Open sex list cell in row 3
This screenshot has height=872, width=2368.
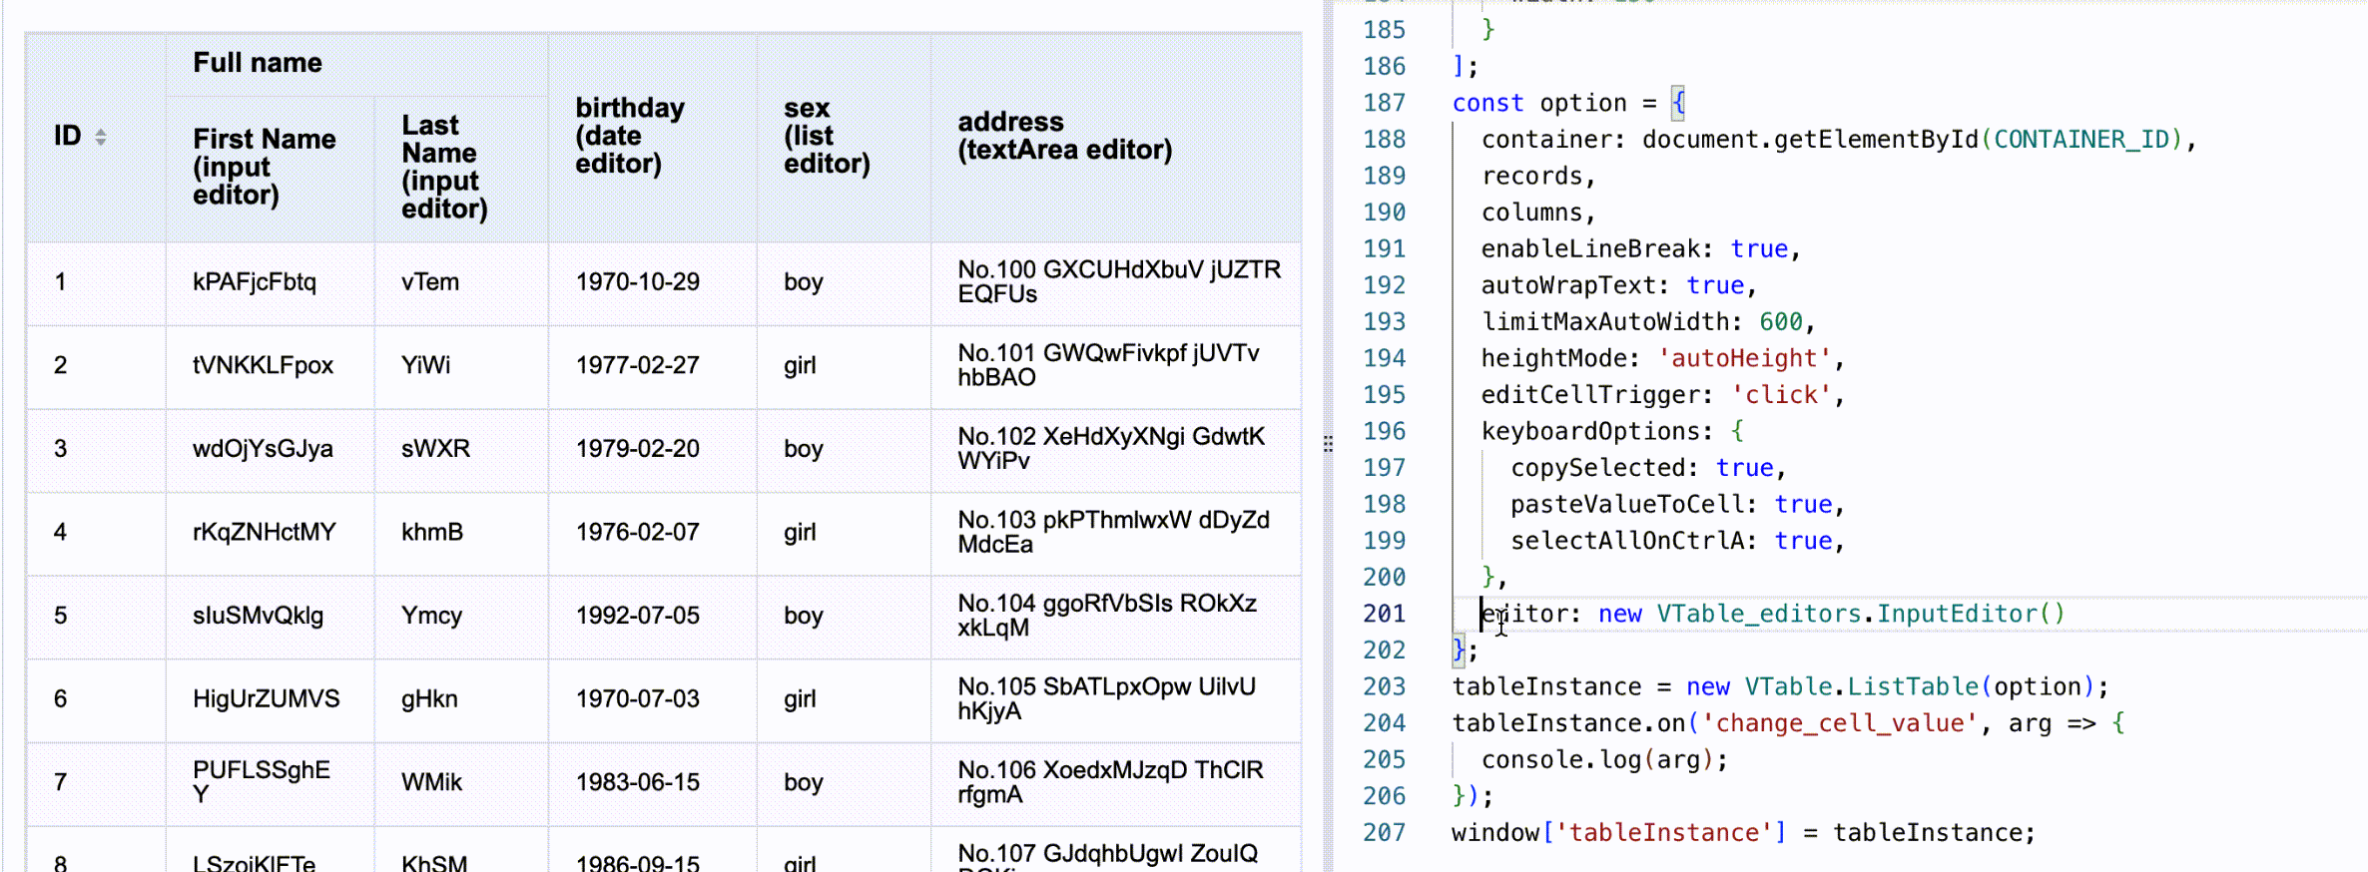tap(804, 449)
